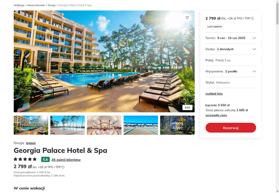
Task: Expand the Termin date dropdown
Action: (231, 38)
